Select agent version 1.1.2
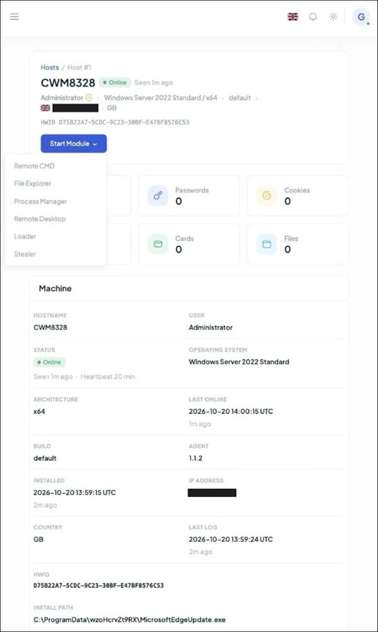This screenshot has width=378, height=632. point(196,458)
